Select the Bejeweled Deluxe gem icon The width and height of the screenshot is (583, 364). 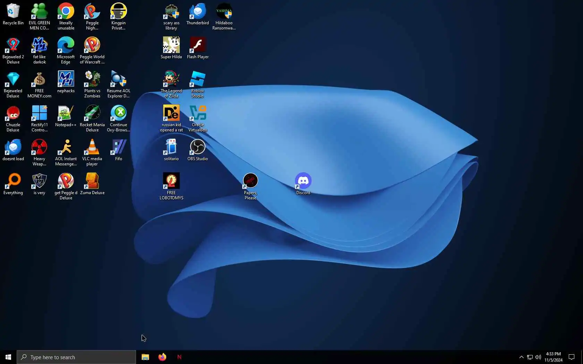pos(13,84)
